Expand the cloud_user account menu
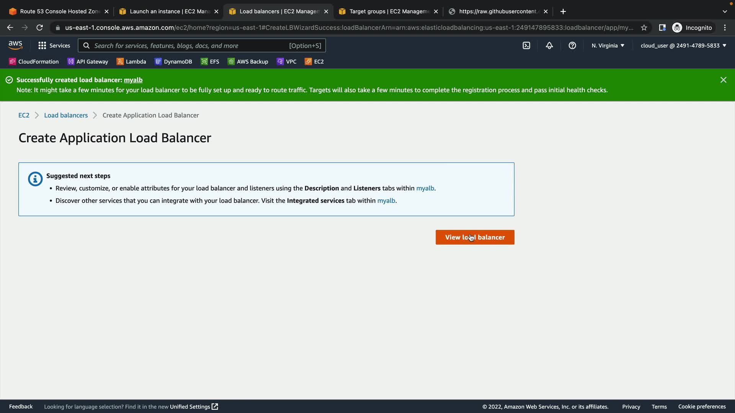 click(x=683, y=46)
